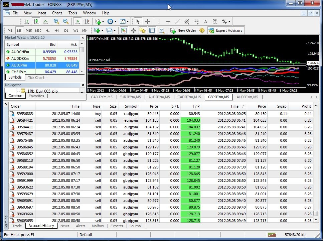323x241 pixels.
Task: Open the EURJPYm,M5 chart tab
Action: pyautogui.click(x=130, y=97)
